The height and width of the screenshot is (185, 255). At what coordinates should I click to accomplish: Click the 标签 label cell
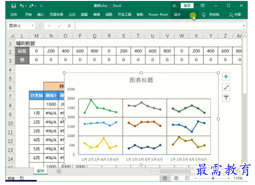click(22, 51)
